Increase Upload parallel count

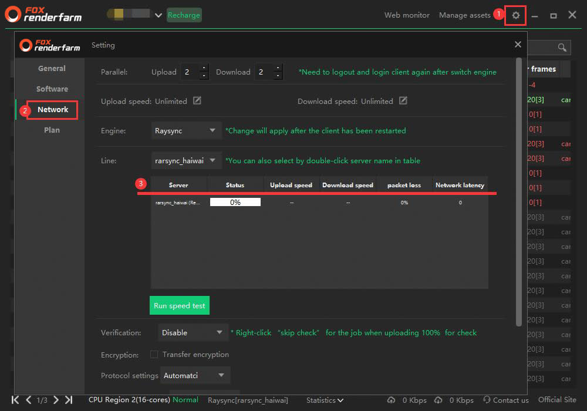click(x=204, y=68)
